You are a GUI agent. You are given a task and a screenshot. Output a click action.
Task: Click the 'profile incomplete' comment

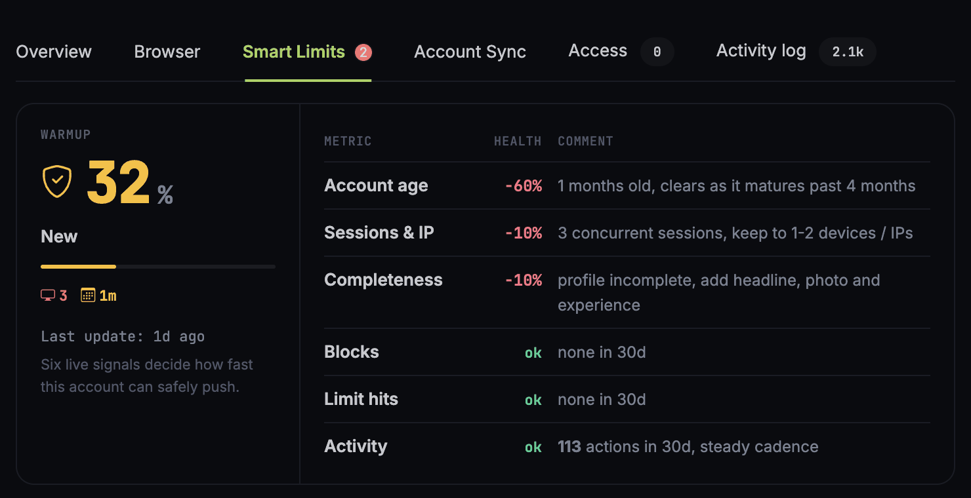(x=719, y=293)
